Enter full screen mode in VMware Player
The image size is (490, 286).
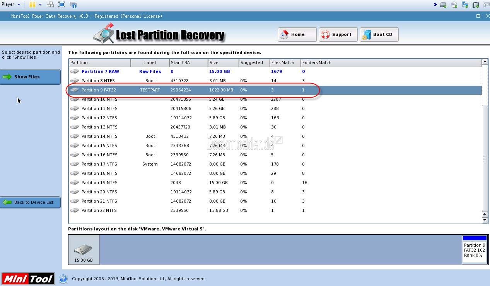click(62, 5)
